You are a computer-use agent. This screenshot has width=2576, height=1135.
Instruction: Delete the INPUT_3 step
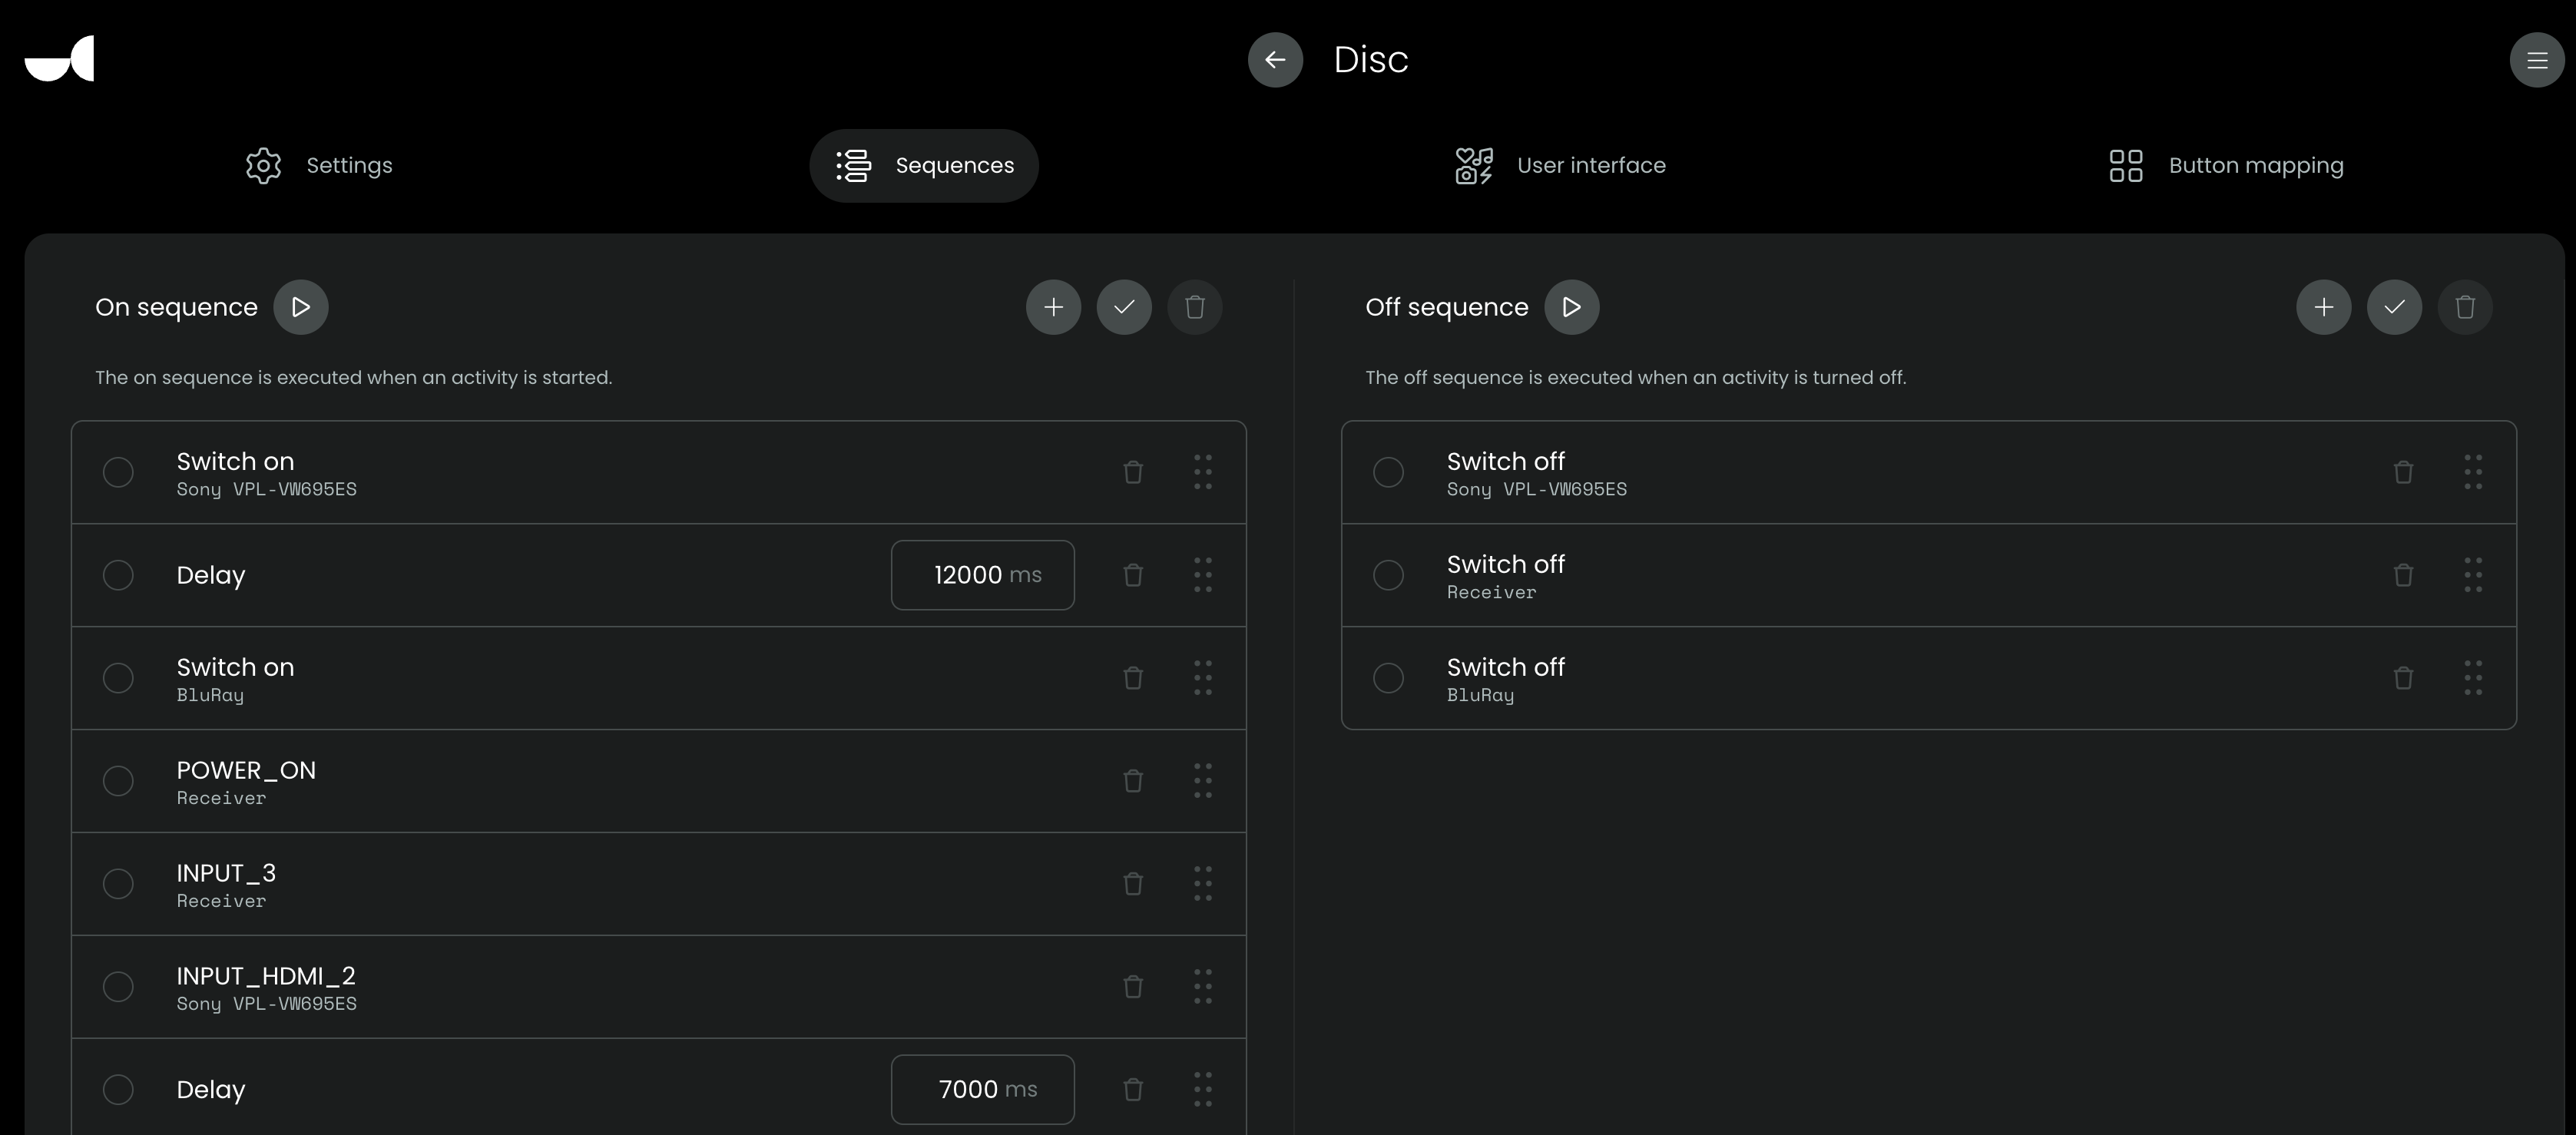(x=1133, y=884)
